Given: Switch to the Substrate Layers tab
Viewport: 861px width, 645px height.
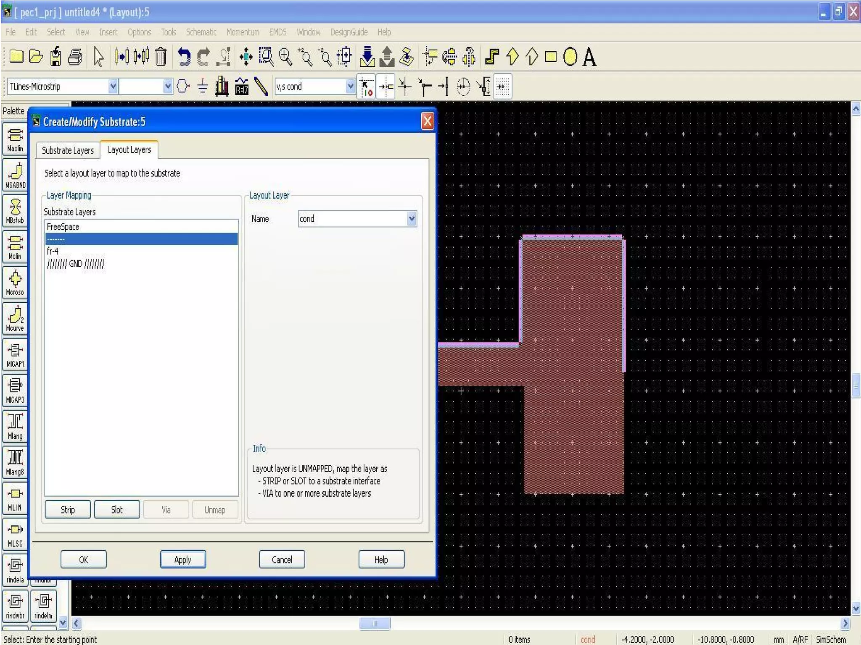Looking at the screenshot, I should (68, 150).
